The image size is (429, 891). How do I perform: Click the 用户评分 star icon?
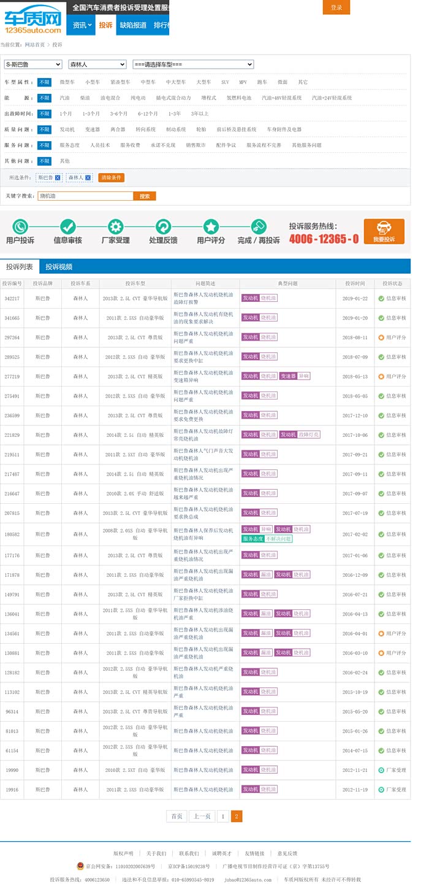pos(211,226)
